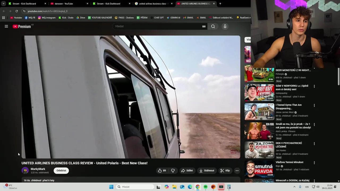The height and width of the screenshot is (191, 340).
Task: Open the Calculator from the taskbar
Action: click(x=229, y=187)
